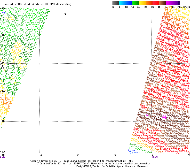Click the 'NOAA/NESDIS/Center for Satellite Applications and Research' credit
This screenshot has width=191, height=168.
tap(112, 166)
